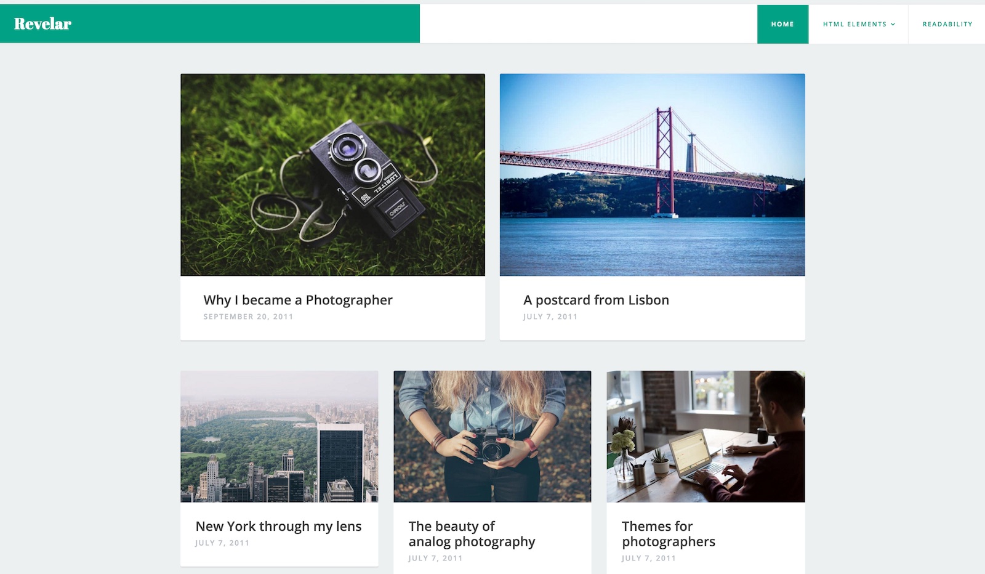The image size is (985, 574).
Task: Open the man typing on laptop image
Action: (706, 436)
